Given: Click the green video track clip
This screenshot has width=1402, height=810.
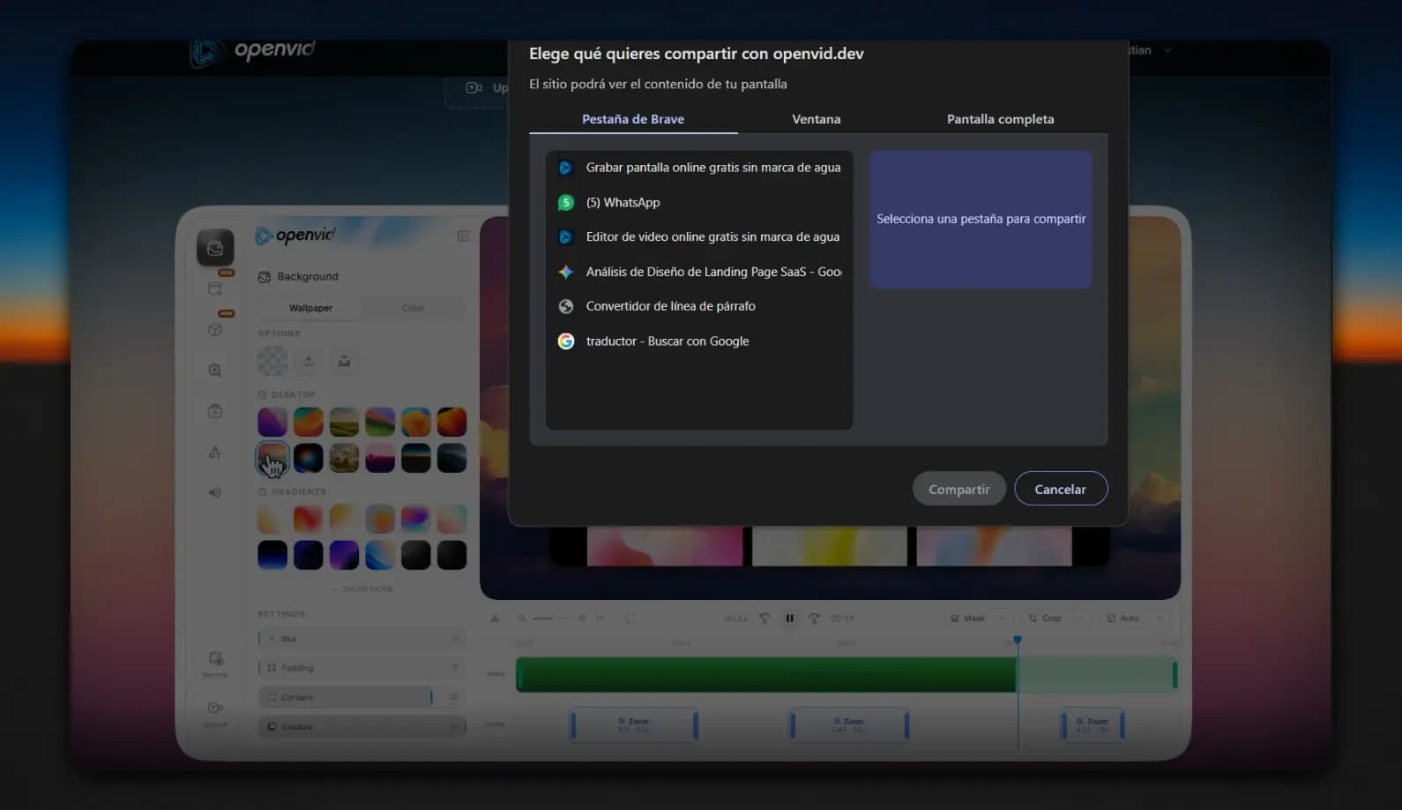Looking at the screenshot, I should pyautogui.click(x=766, y=675).
